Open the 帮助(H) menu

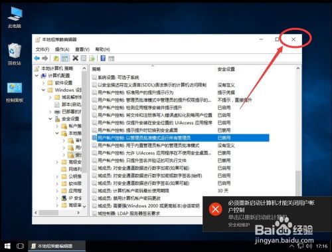tap(102, 49)
